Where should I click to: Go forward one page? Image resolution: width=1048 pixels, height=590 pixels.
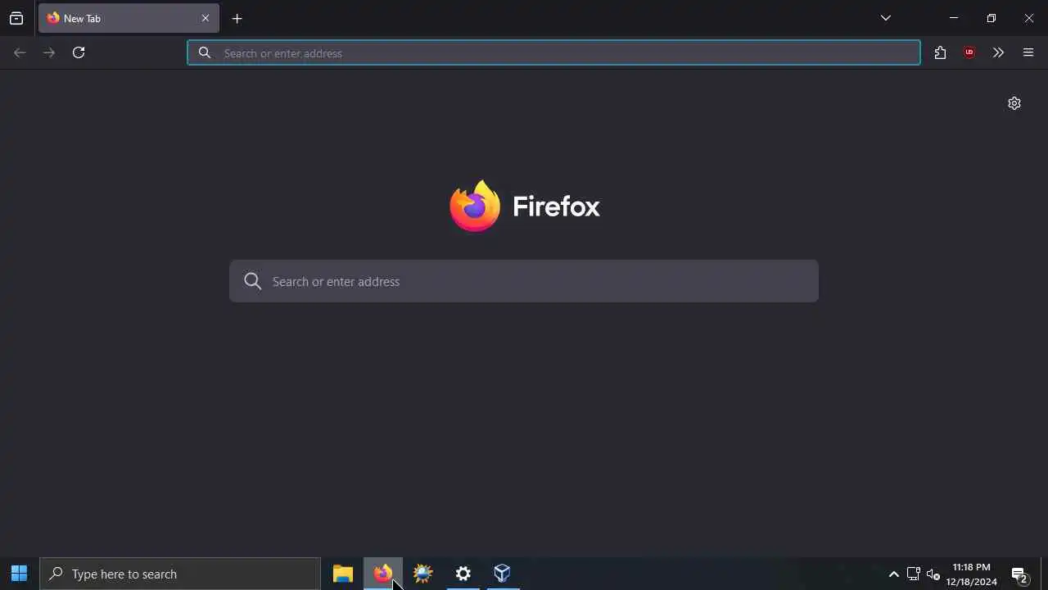(49, 52)
